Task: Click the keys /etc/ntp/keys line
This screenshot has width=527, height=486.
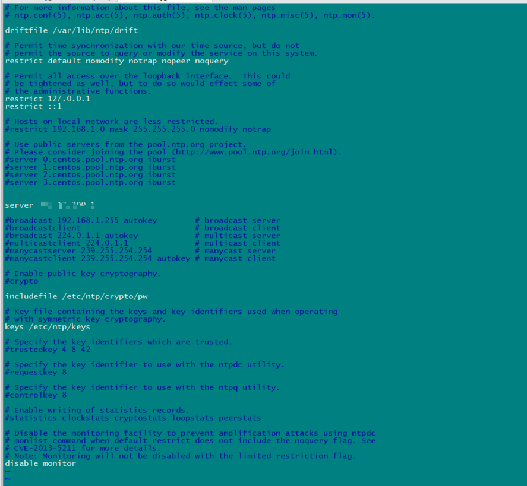Action: pyautogui.click(x=48, y=326)
